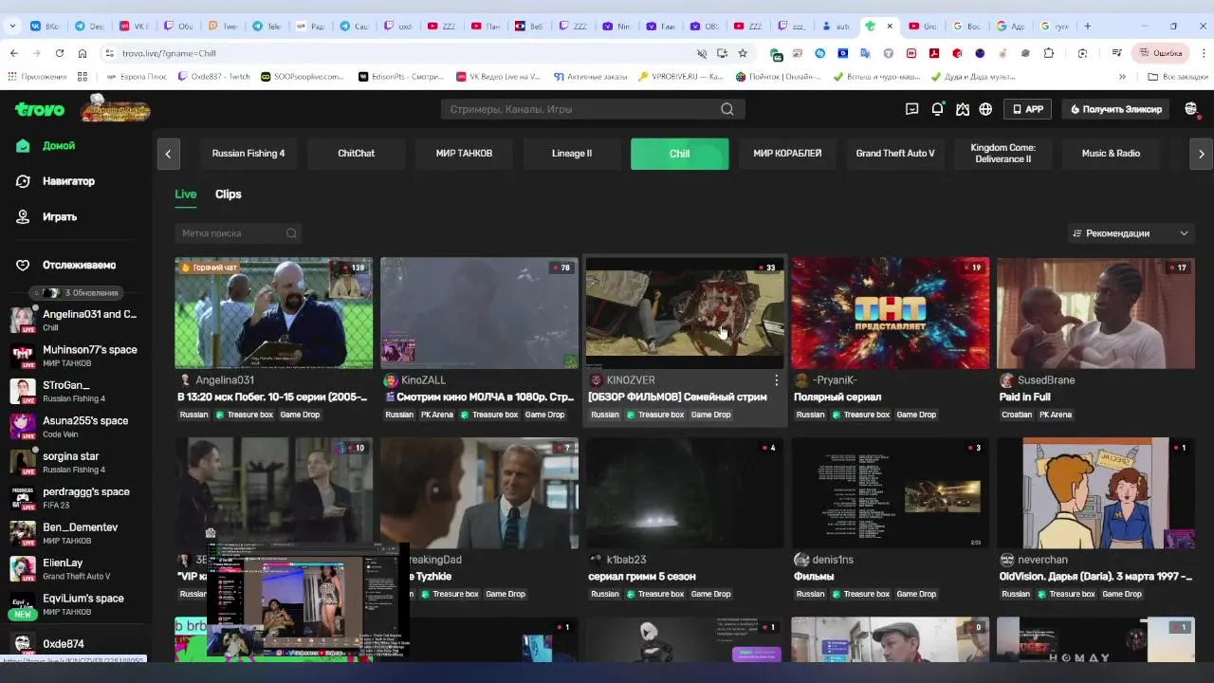
Task: Select the ChitChat category
Action: pyautogui.click(x=357, y=154)
